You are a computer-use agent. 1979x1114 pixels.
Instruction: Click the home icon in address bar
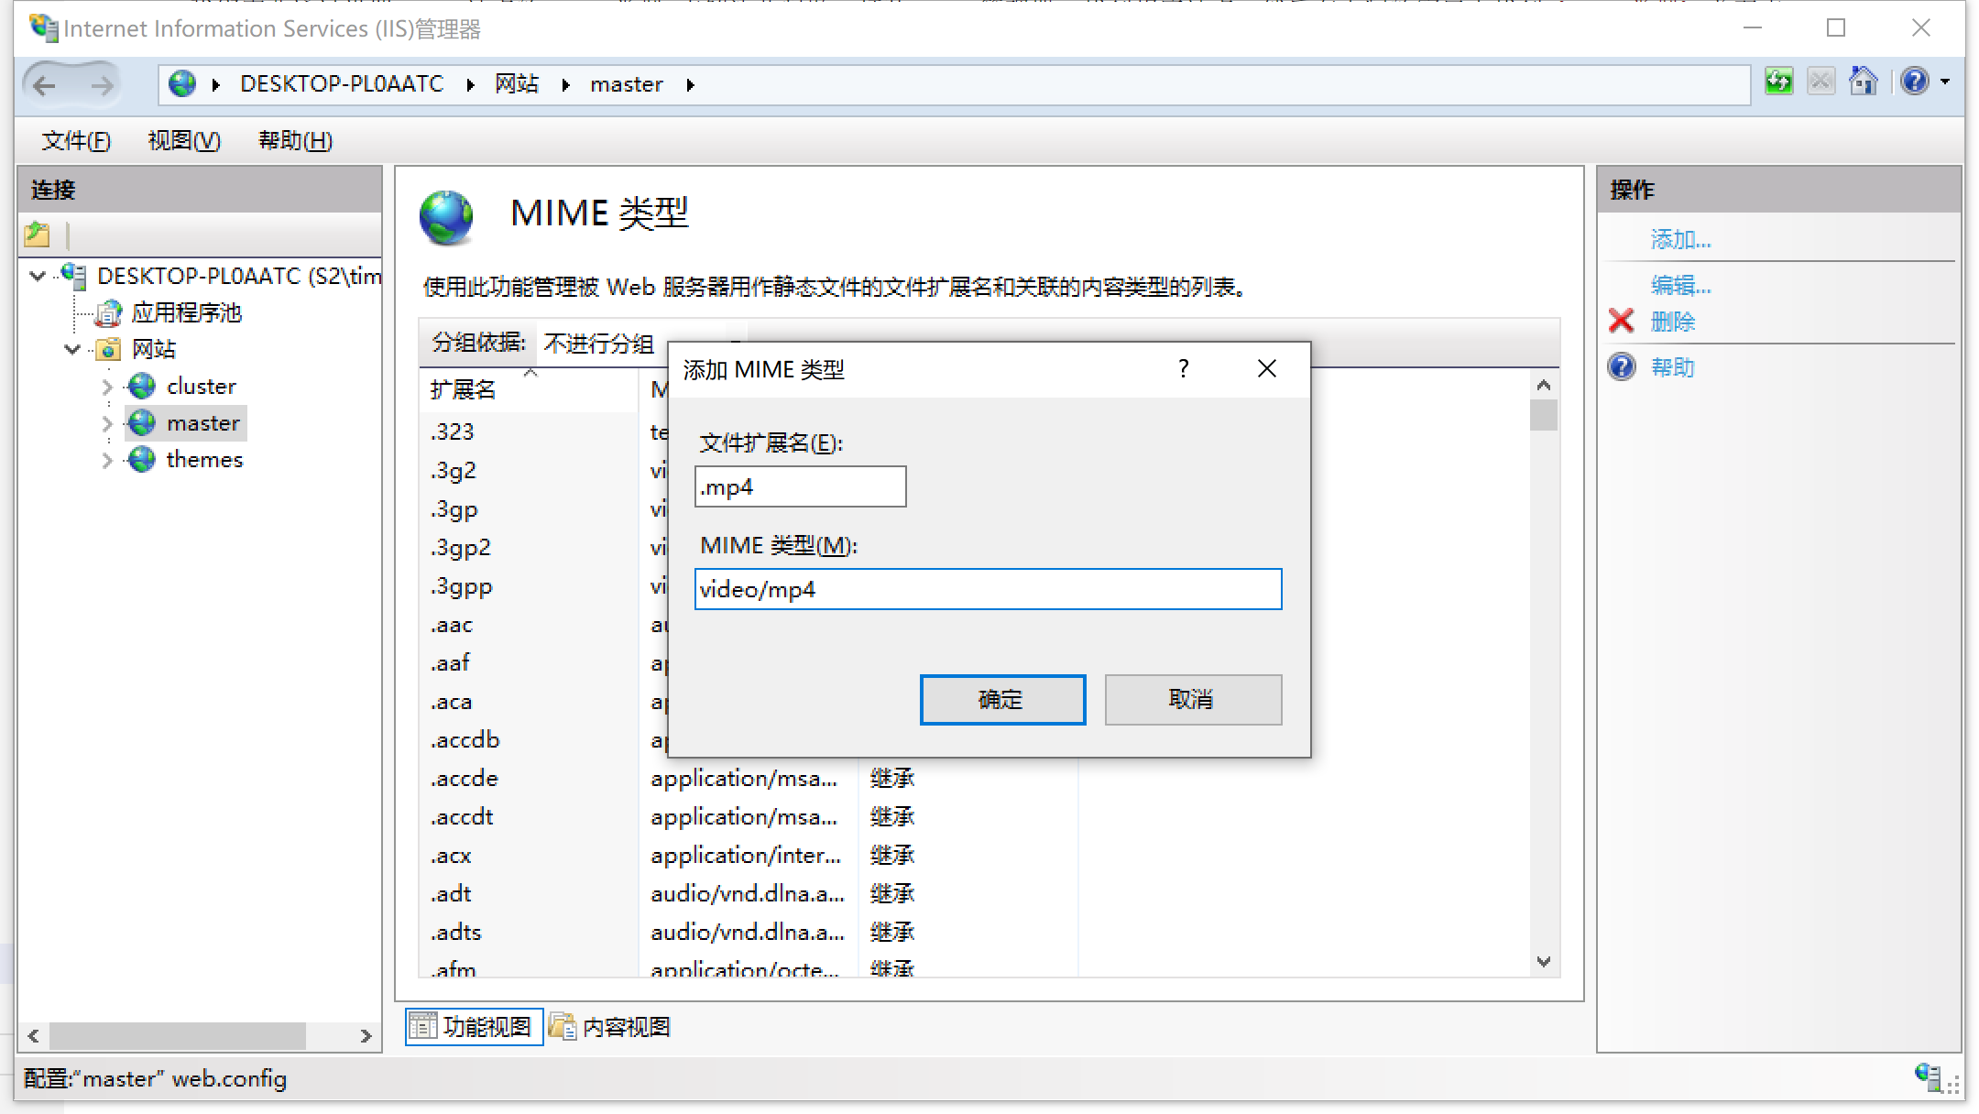1863,82
